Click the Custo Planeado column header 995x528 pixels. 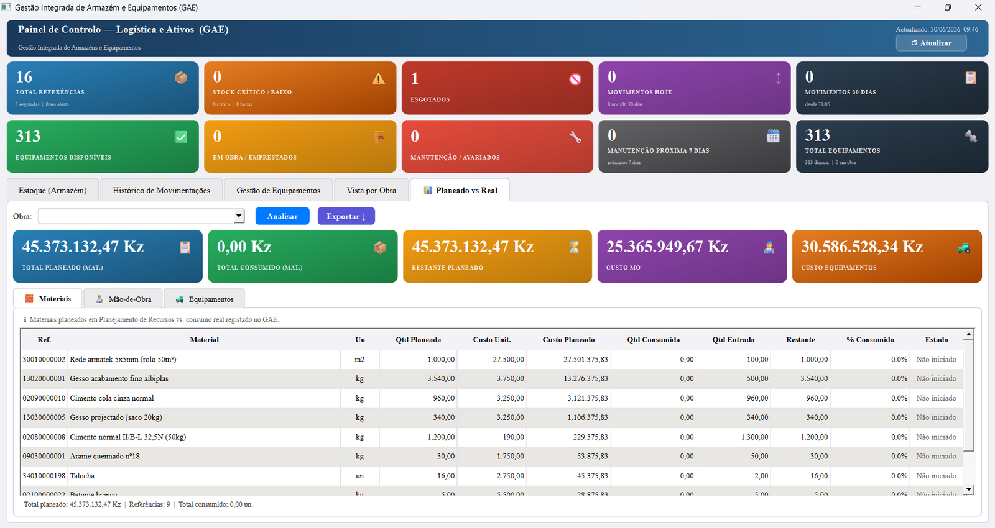(568, 340)
